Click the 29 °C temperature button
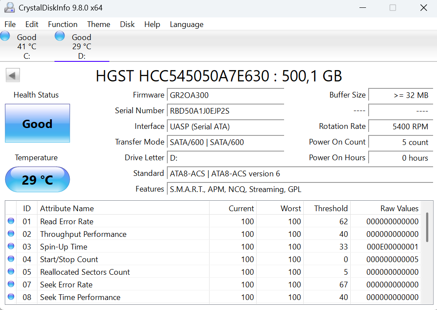Screen dimensions: 437x310 37,180
